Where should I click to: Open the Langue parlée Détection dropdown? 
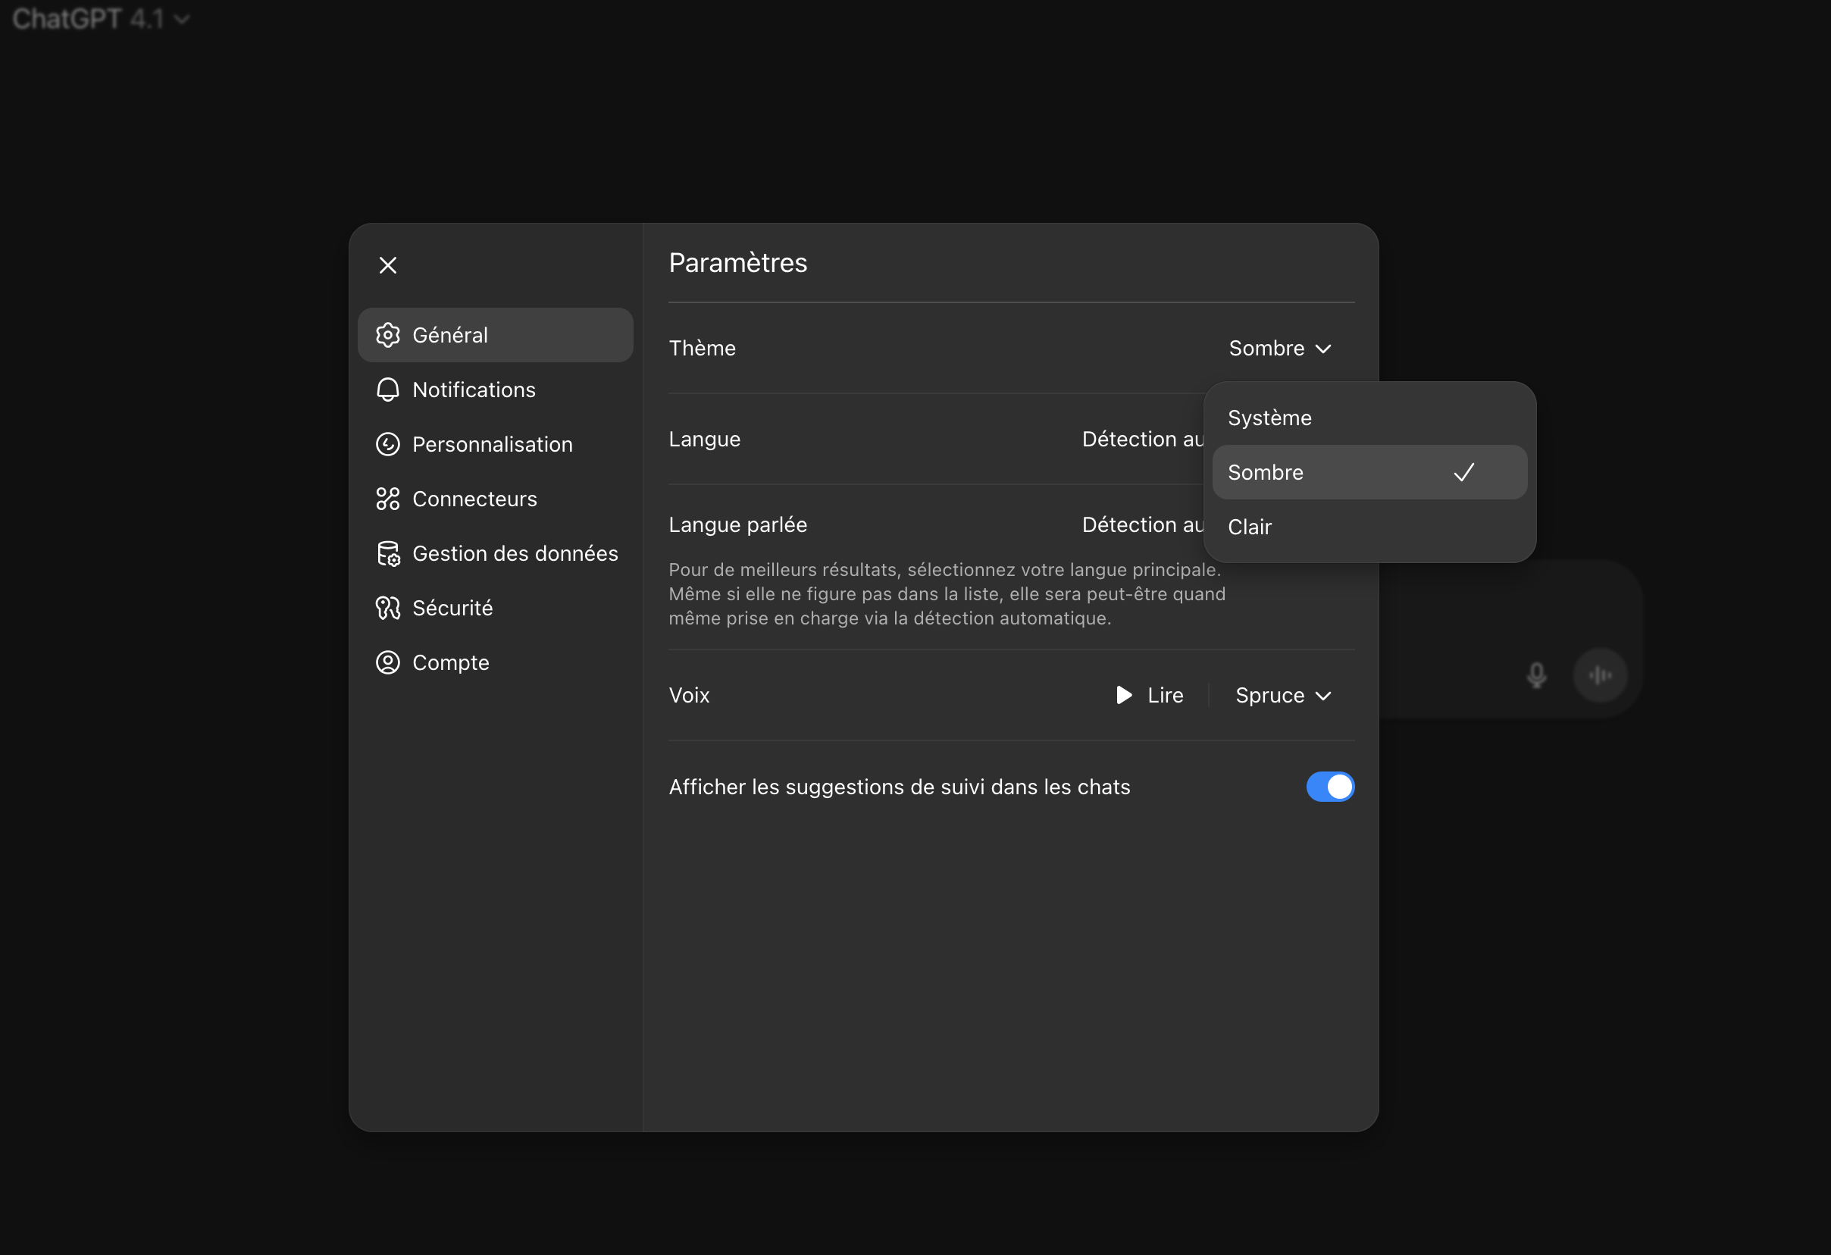pyautogui.click(x=1142, y=524)
